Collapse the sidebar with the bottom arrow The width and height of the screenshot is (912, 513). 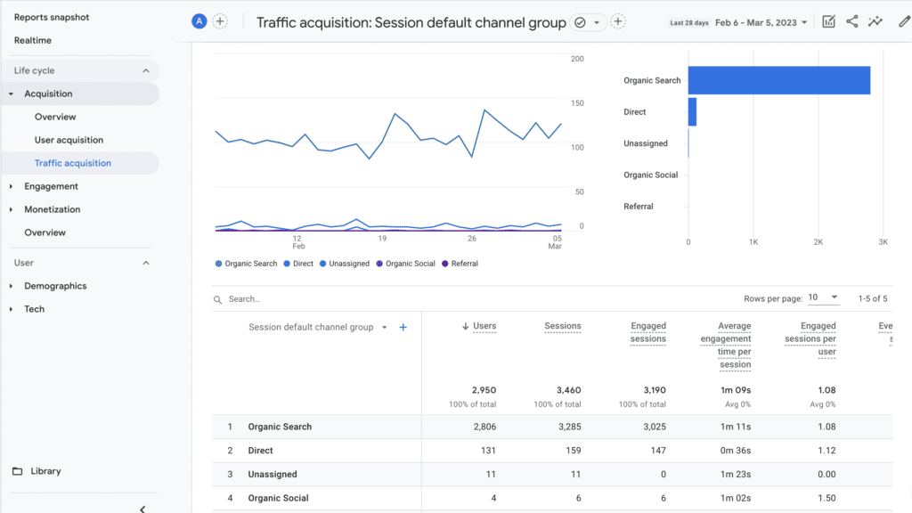pyautogui.click(x=142, y=509)
